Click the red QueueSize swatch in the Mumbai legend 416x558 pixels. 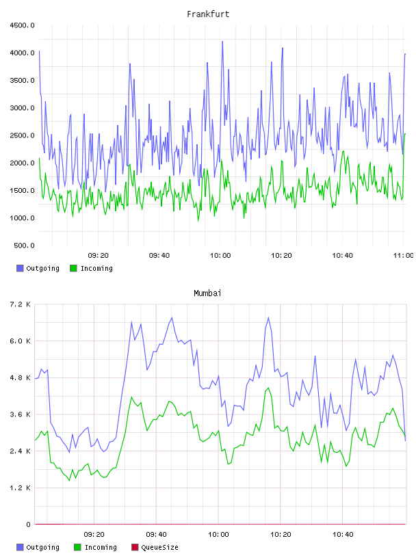pos(135,547)
